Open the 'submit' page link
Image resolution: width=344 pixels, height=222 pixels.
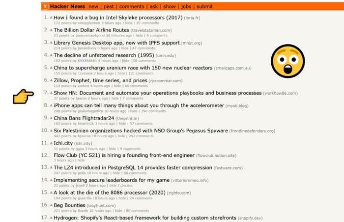[x=205, y=6]
